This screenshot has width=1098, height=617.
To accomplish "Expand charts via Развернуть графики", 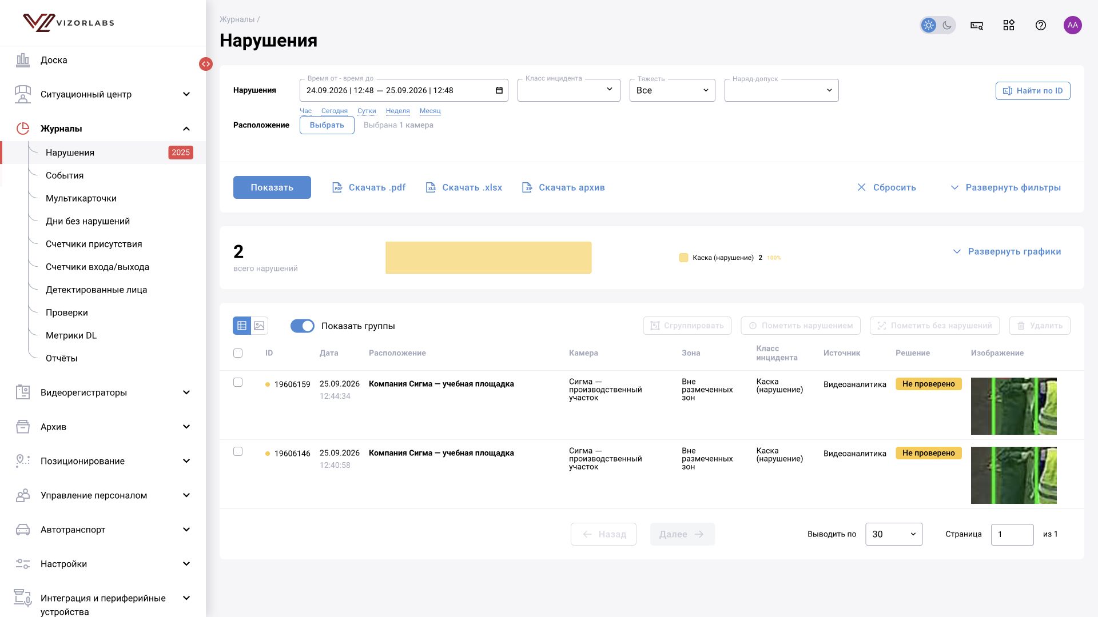I will 1006,251.
